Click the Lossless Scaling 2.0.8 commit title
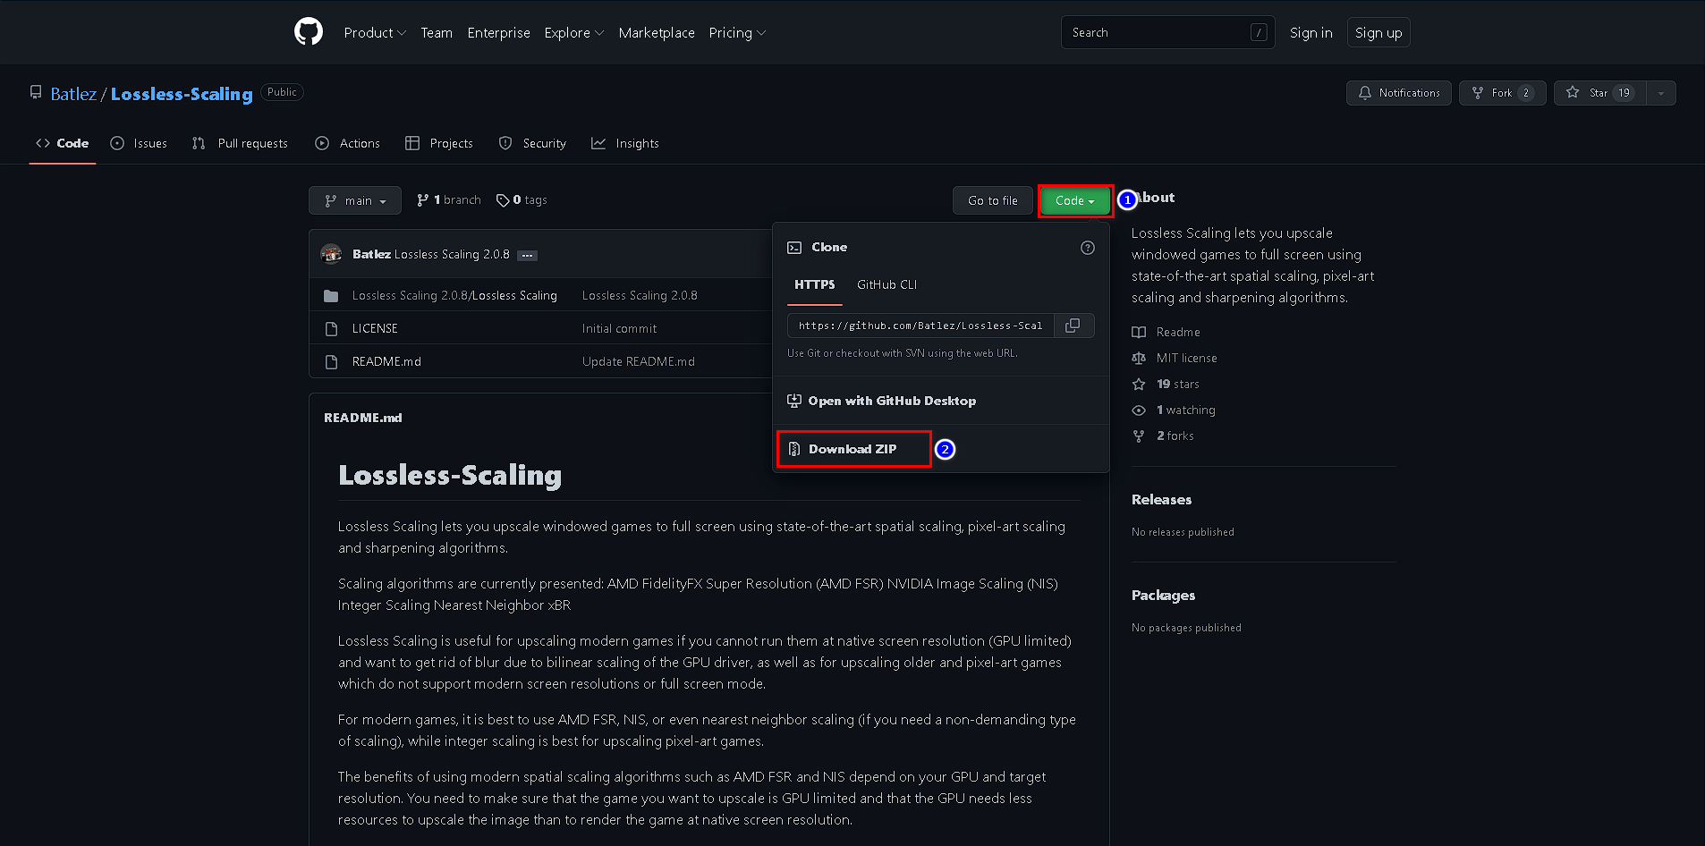This screenshot has width=1705, height=846. 452,255
